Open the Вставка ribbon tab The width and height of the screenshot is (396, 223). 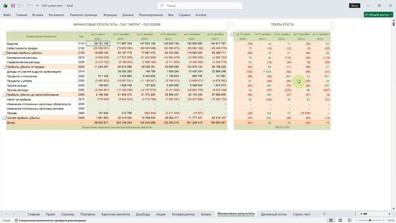(38, 15)
